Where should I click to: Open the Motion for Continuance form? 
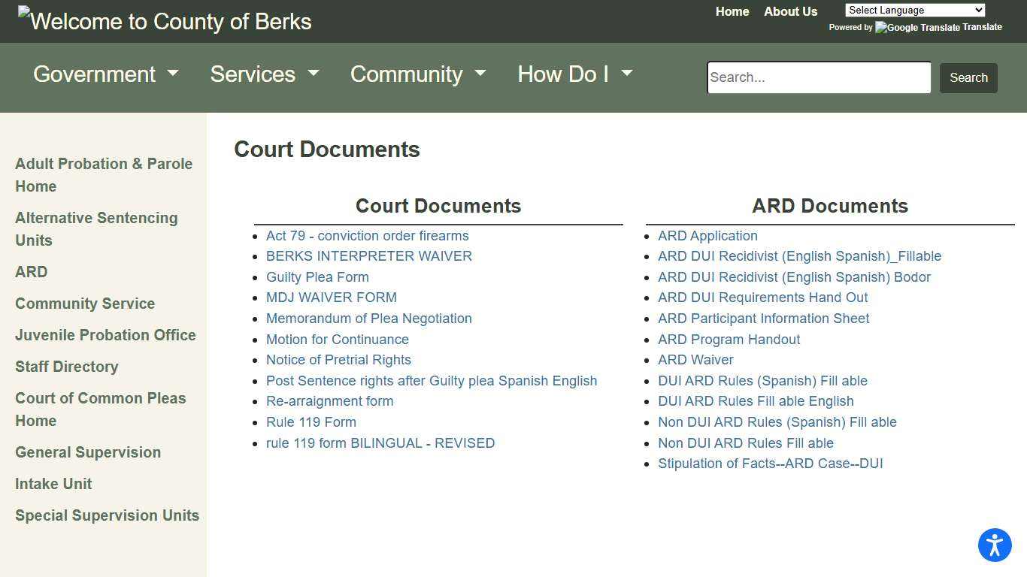[x=337, y=339]
